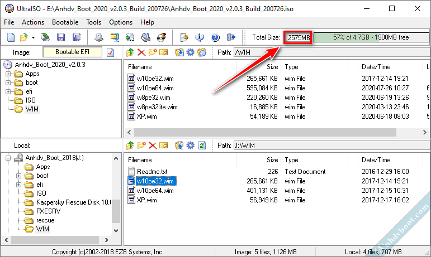Screen dimensions: 431x257
Task: Click the image file list horizontal scrollbar
Action: pos(265,132)
